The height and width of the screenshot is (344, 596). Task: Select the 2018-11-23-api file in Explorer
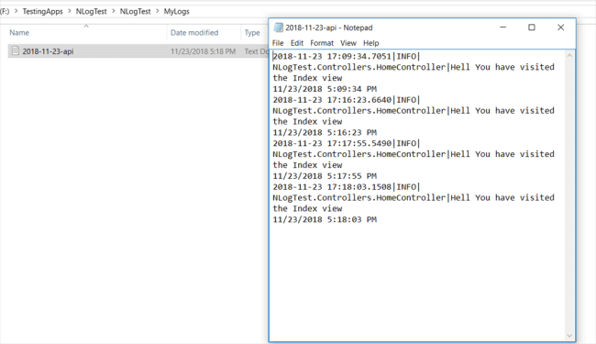point(138,51)
